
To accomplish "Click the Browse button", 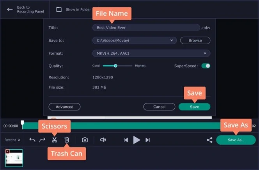I will tap(195, 40).
